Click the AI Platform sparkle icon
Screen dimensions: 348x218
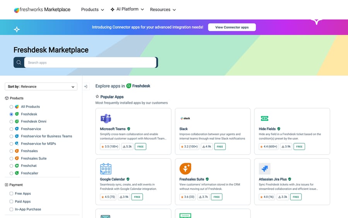click(x=113, y=9)
